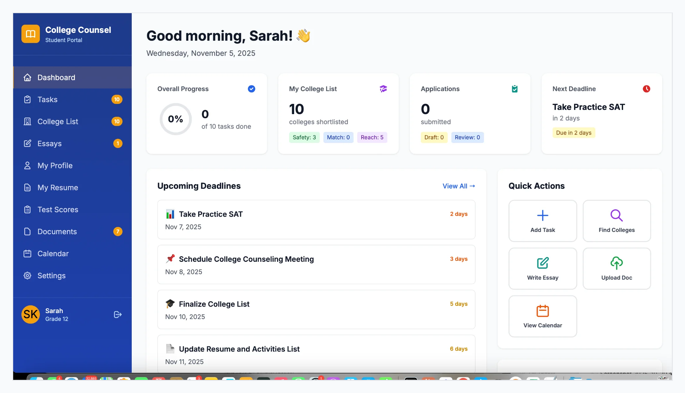Open the Find Colleges quick action

(616, 221)
